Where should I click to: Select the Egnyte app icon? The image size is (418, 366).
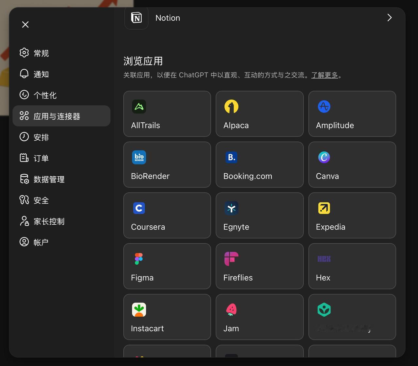(231, 208)
